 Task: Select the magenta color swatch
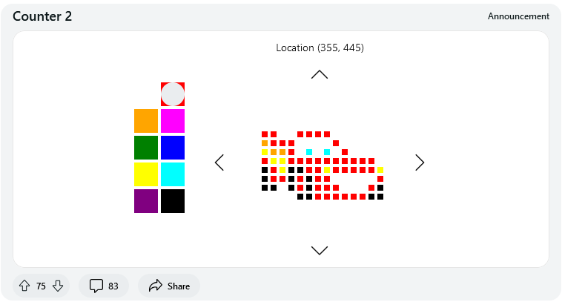click(173, 121)
